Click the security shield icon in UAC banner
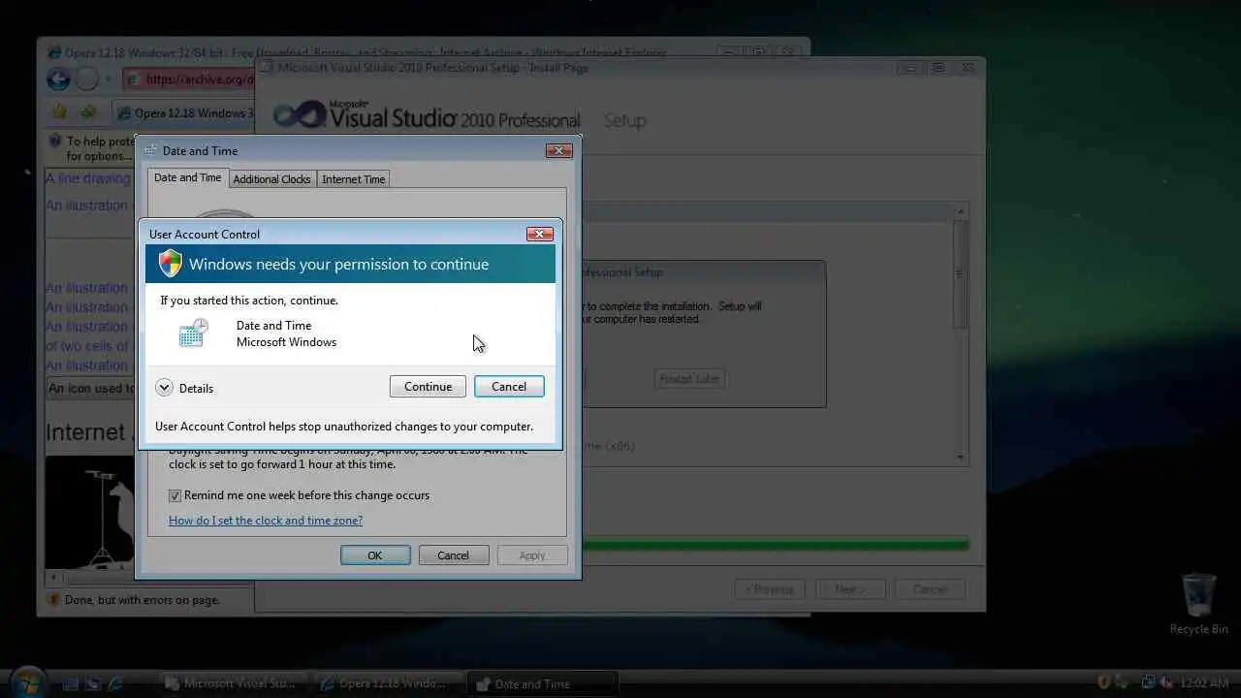1241x698 pixels. (x=171, y=264)
